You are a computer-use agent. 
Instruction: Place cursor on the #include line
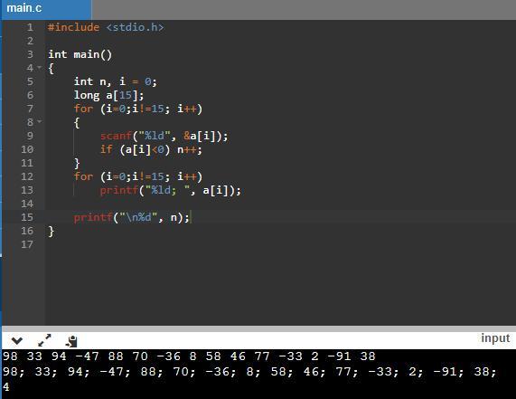pyautogui.click(x=106, y=27)
